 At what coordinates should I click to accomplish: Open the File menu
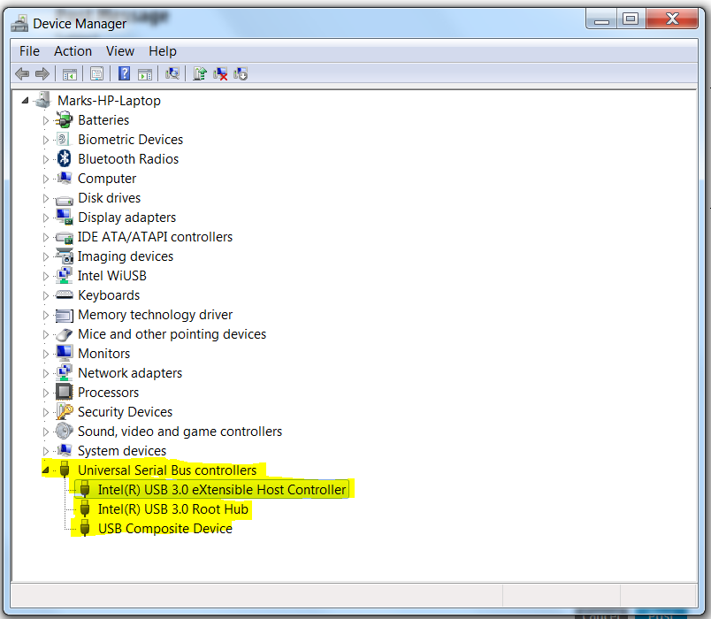[29, 50]
